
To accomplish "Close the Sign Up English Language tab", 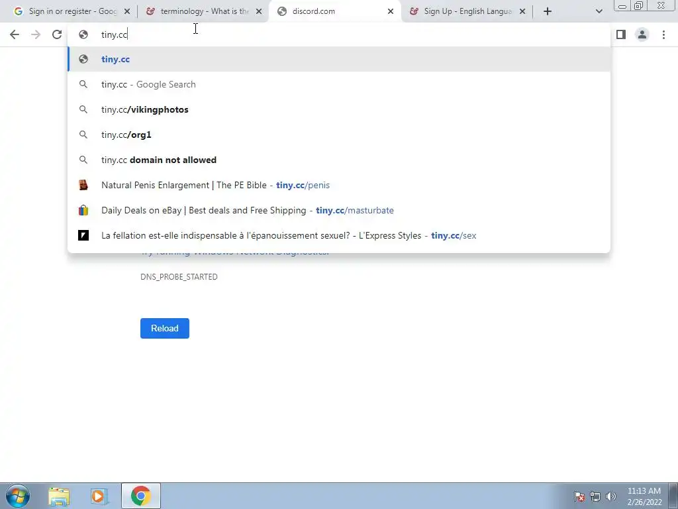I will [x=522, y=12].
